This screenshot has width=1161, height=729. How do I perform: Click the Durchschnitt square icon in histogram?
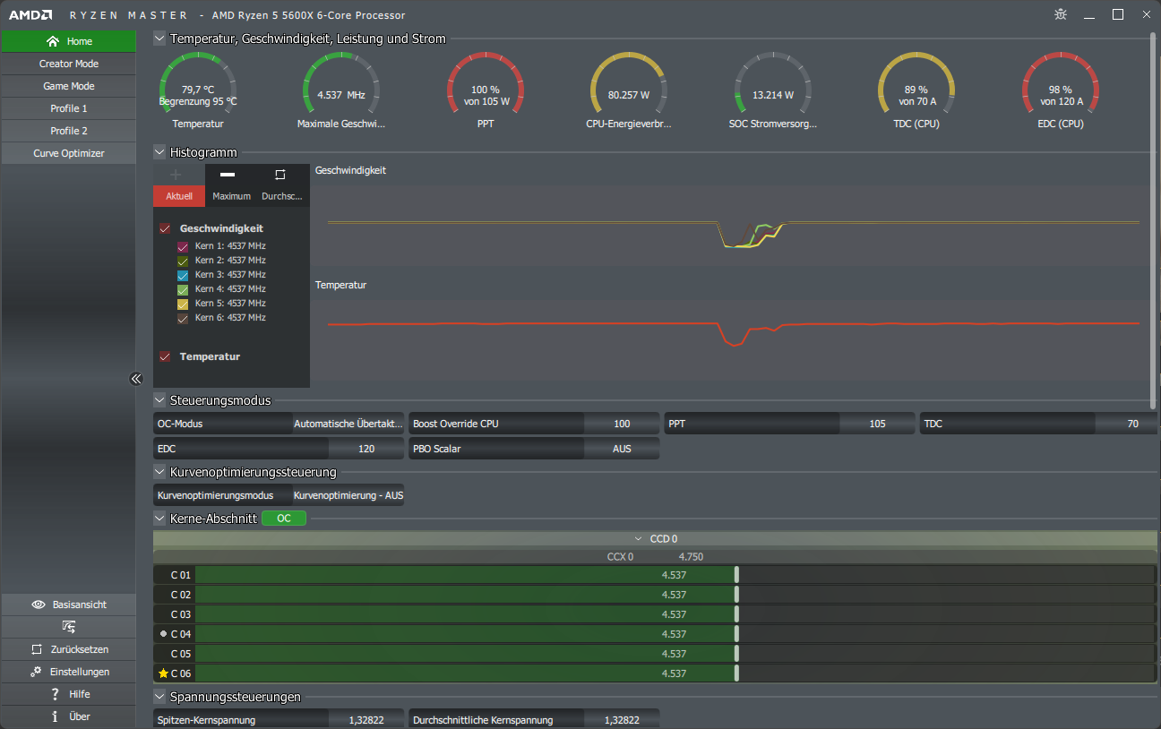pos(279,175)
